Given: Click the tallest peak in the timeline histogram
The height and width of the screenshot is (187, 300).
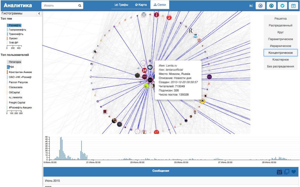Looking at the screenshot, I should pyautogui.click(x=61, y=148).
